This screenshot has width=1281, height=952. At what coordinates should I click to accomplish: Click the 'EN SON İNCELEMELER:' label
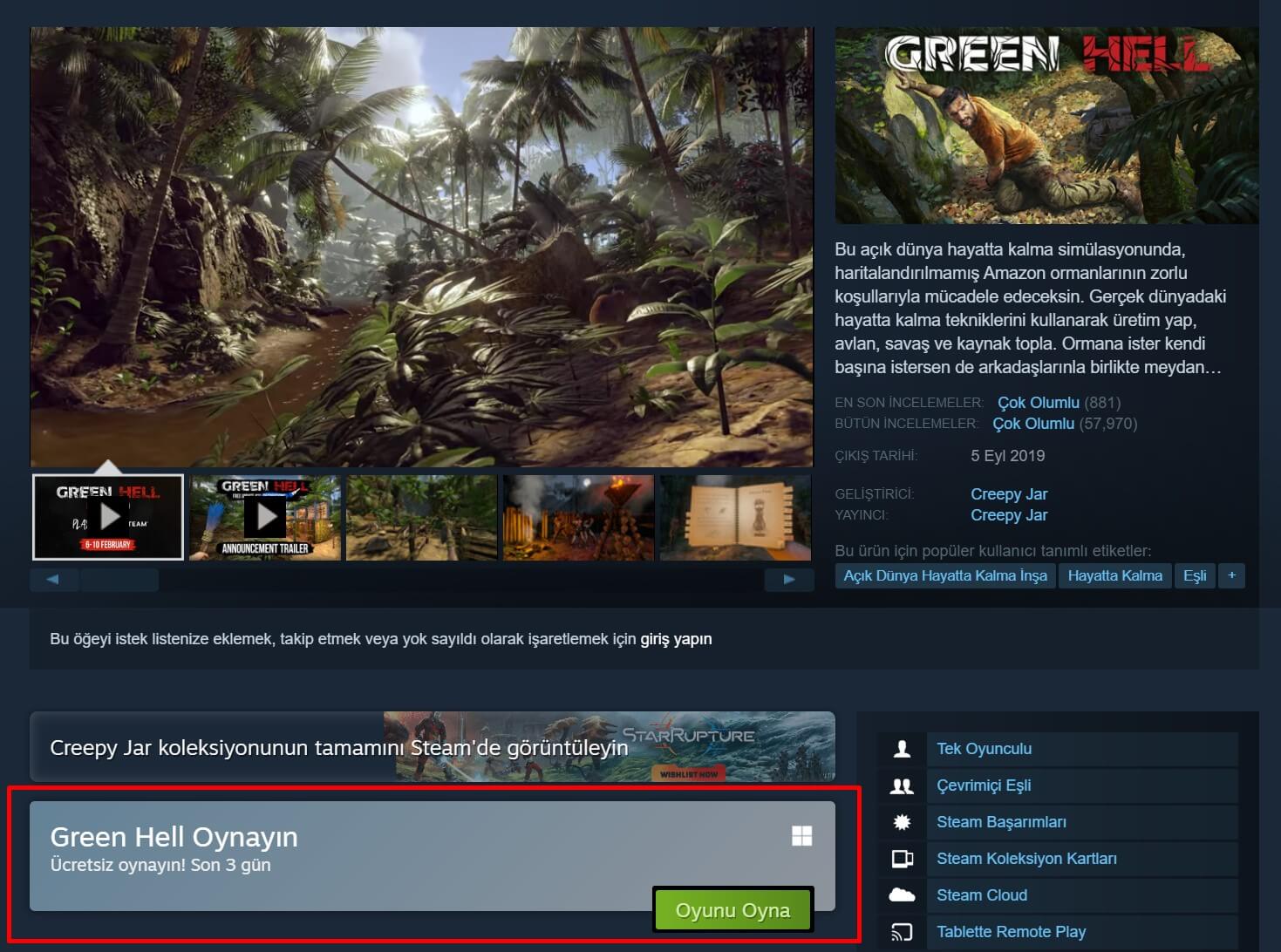click(909, 403)
